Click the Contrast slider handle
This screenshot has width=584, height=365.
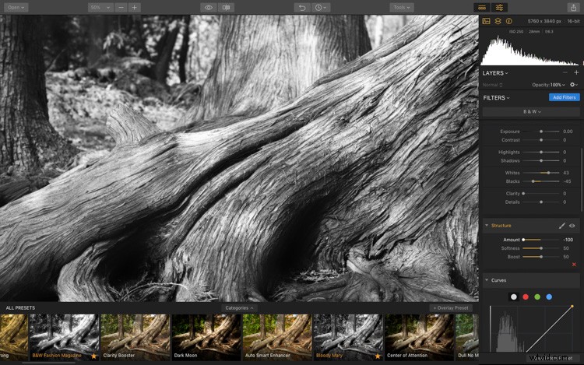tap(541, 140)
